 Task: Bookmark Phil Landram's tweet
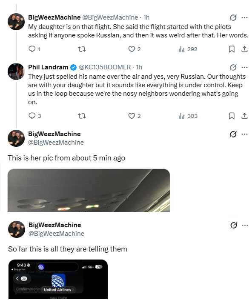232,116
